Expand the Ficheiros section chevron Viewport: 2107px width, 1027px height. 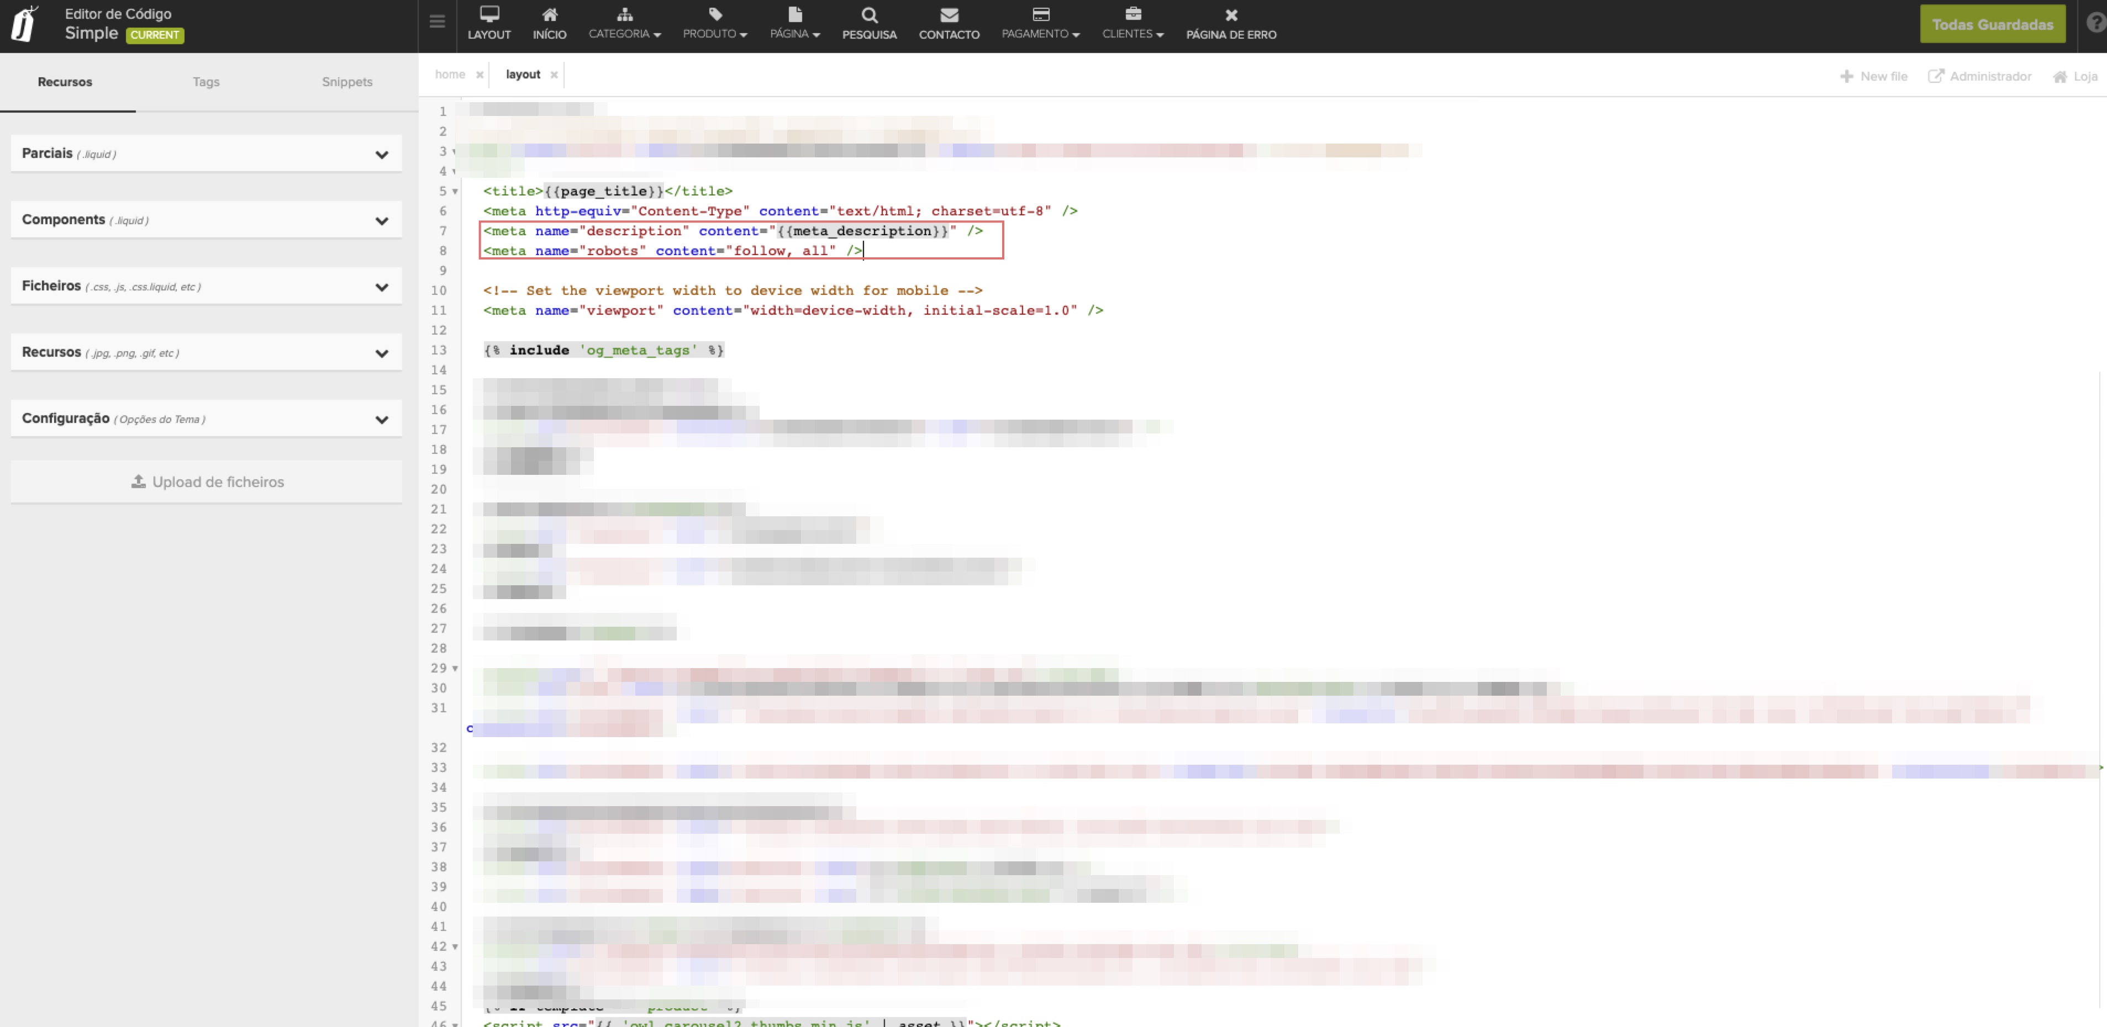click(x=382, y=287)
